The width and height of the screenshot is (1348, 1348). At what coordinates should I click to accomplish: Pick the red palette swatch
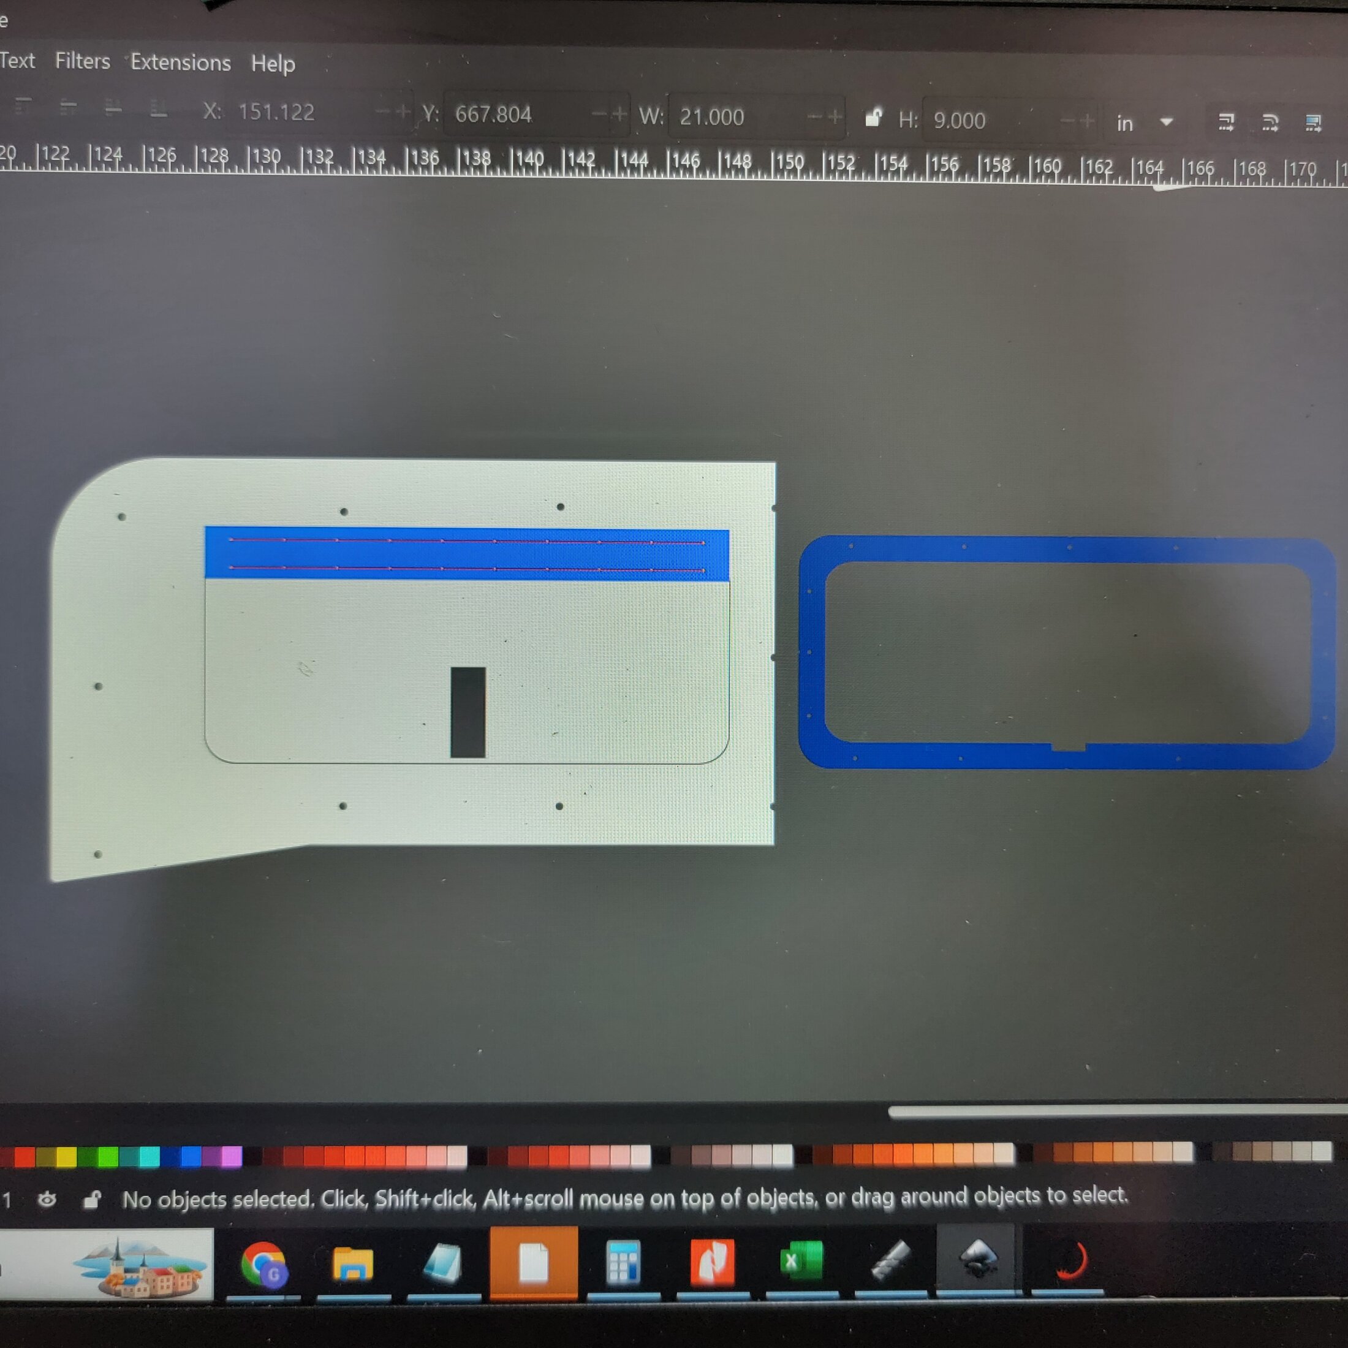point(25,1156)
